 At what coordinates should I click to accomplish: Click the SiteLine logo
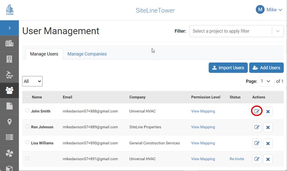point(10,10)
